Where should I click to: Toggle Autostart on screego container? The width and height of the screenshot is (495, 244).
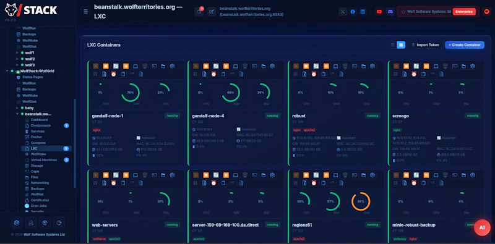click(446, 138)
